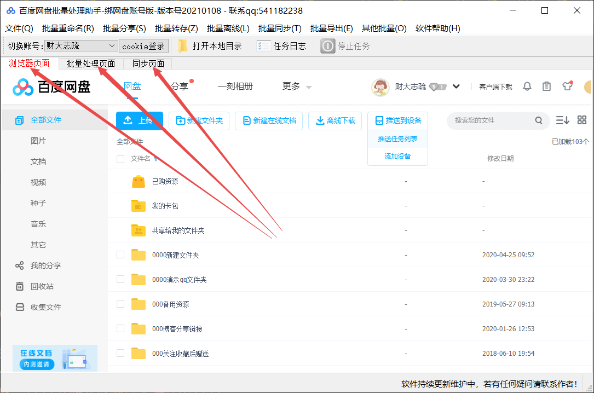The height and width of the screenshot is (393, 594).
Task: Click the sort order icon beside search
Action: click(563, 121)
